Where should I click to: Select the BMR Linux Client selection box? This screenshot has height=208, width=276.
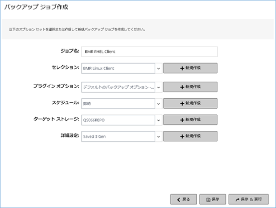point(118,68)
